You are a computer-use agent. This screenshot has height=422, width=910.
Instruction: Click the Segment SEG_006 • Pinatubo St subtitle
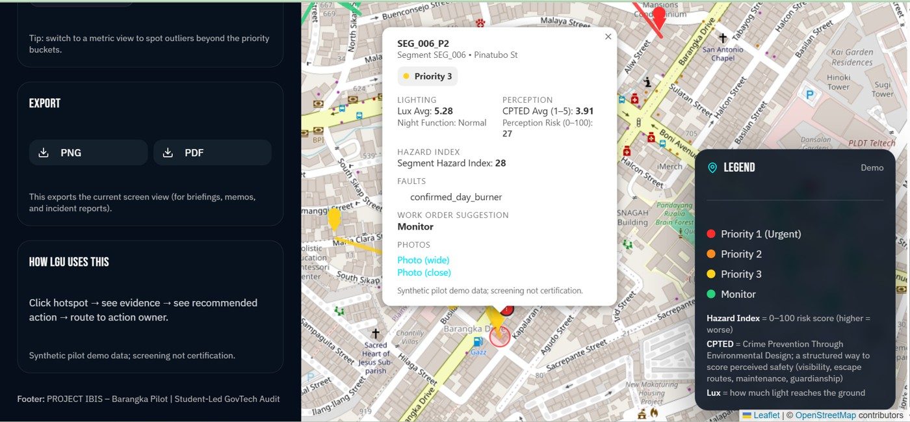pyautogui.click(x=458, y=55)
